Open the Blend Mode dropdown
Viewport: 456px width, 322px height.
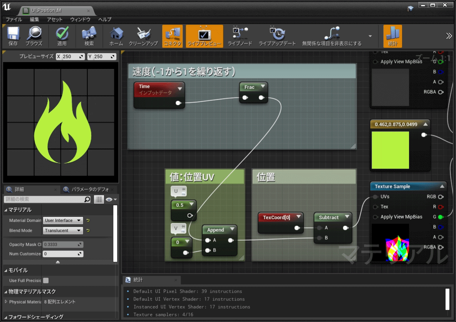[x=63, y=230]
